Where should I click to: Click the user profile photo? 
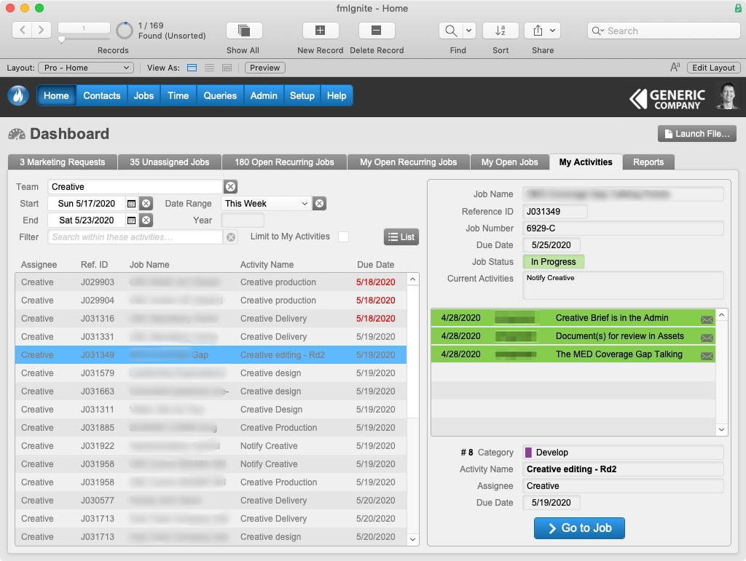728,96
